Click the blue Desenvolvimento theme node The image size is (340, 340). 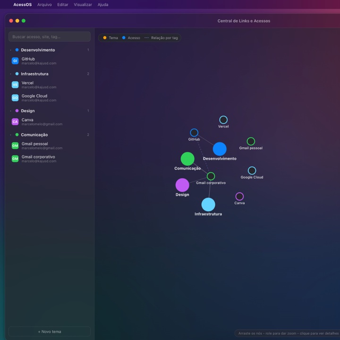pos(220,149)
